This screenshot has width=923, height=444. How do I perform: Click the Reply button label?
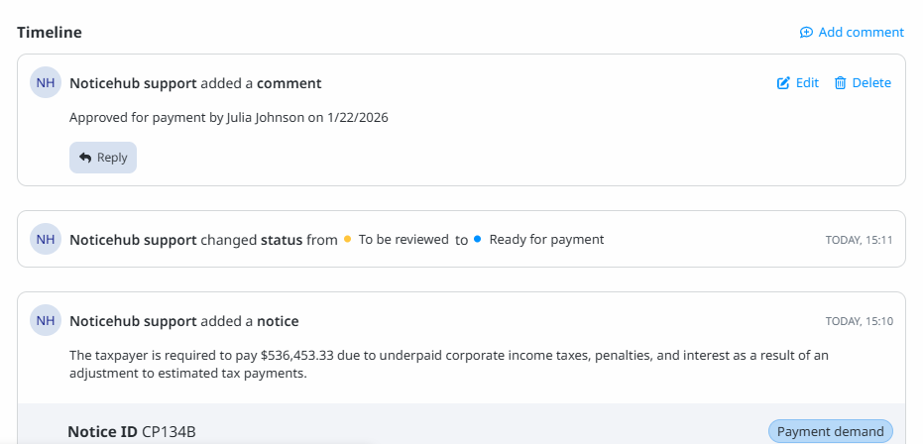coord(112,158)
